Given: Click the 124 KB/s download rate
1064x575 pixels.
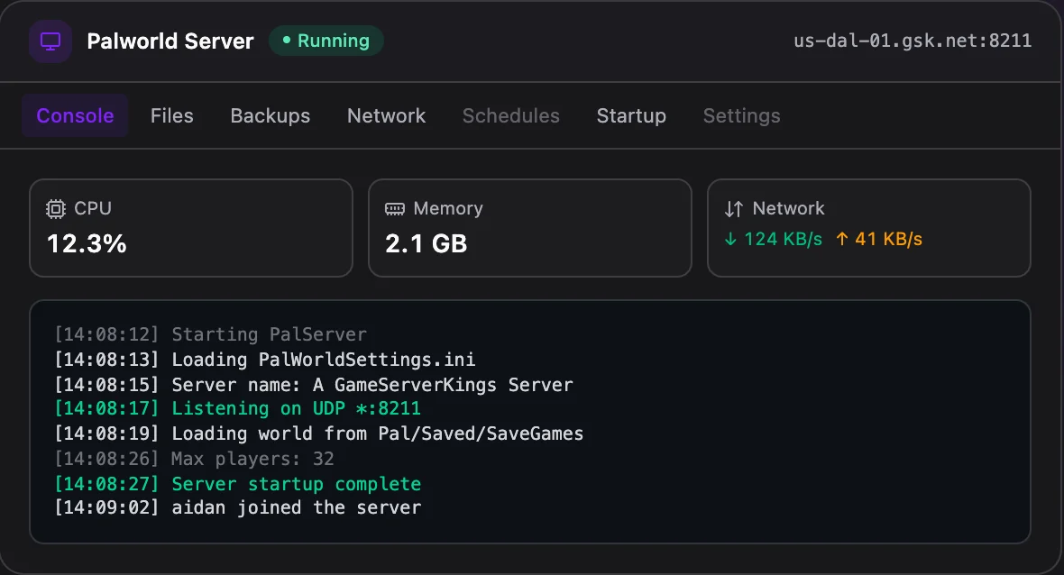Looking at the screenshot, I should pyautogui.click(x=783, y=239).
